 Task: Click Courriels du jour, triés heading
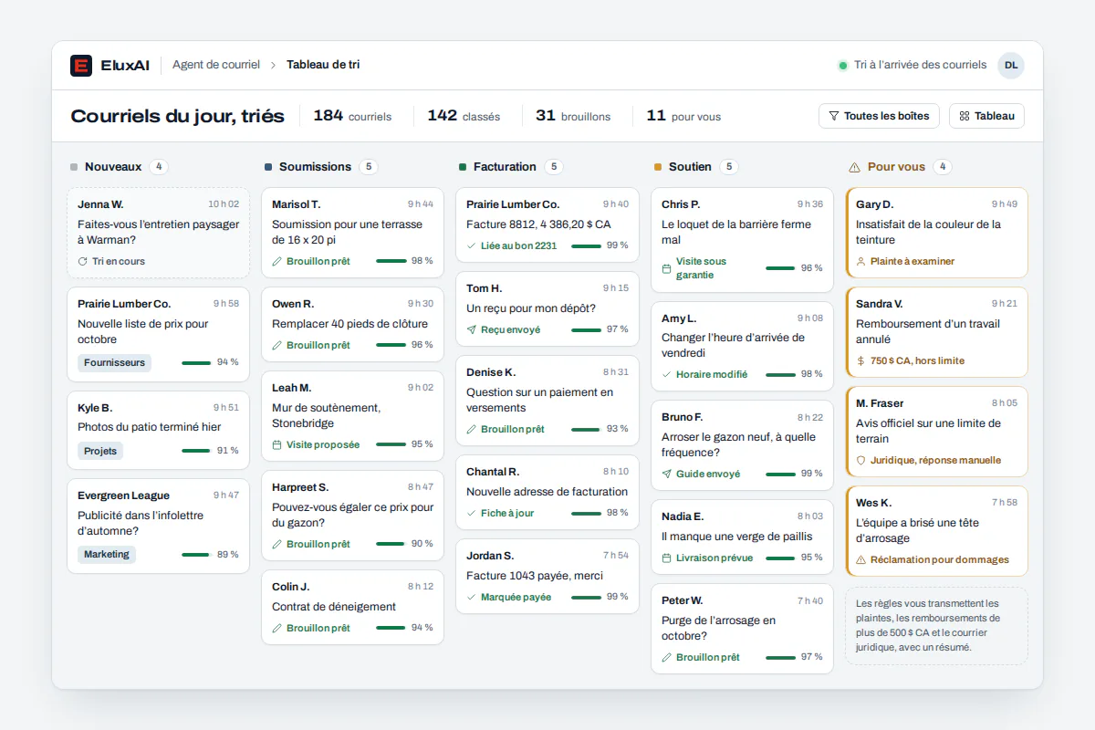(x=178, y=116)
